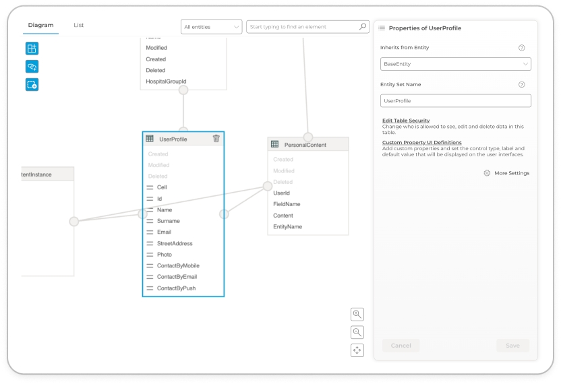Open Custom Property UI Definitions link

421,143
